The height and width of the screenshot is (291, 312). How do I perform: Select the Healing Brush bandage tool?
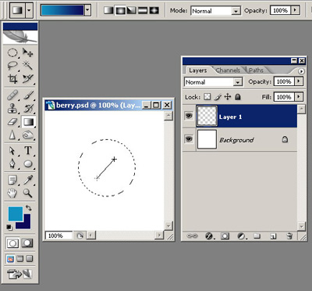pos(12,95)
